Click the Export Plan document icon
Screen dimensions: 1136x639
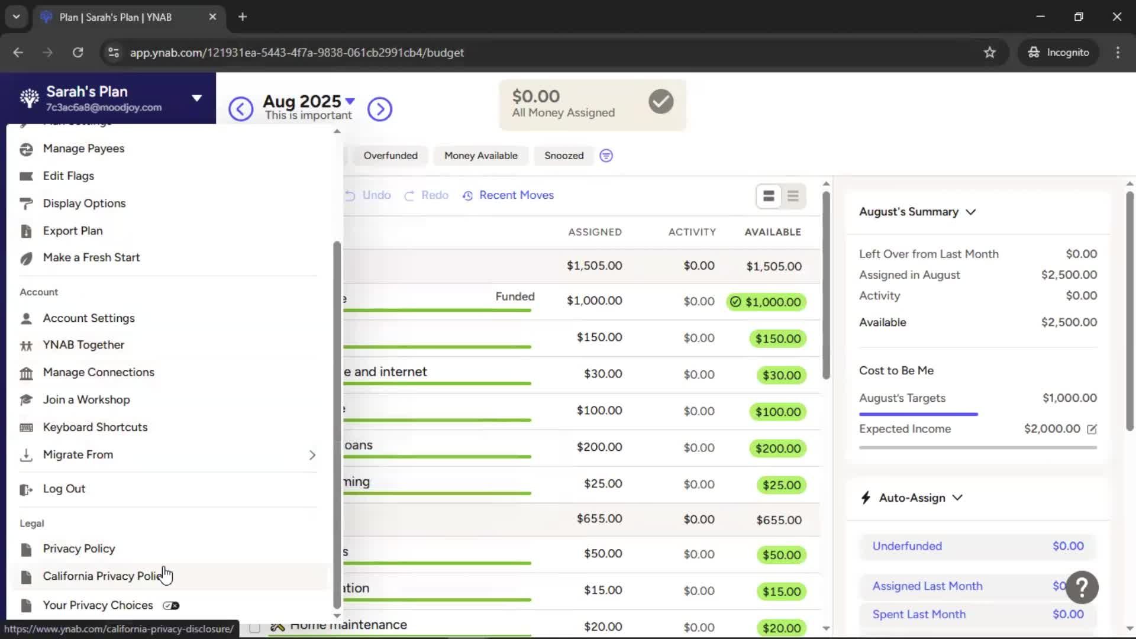[x=26, y=231]
